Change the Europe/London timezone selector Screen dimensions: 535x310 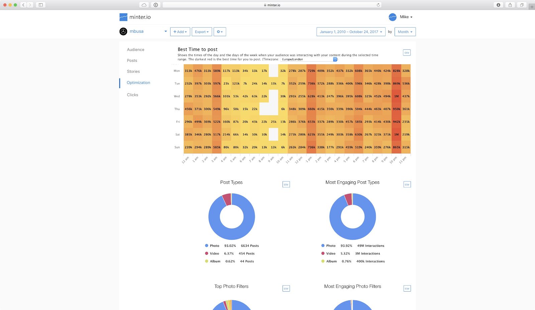309,59
